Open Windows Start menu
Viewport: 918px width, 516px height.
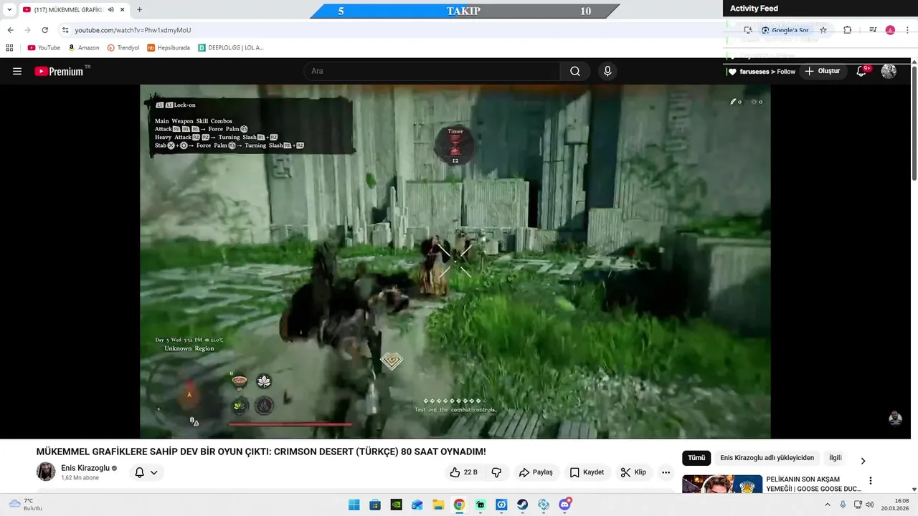354,505
